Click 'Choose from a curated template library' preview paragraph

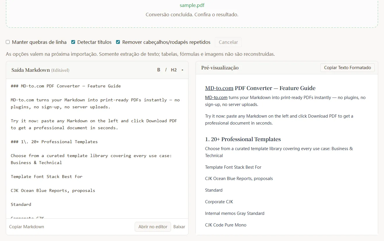click(x=279, y=152)
